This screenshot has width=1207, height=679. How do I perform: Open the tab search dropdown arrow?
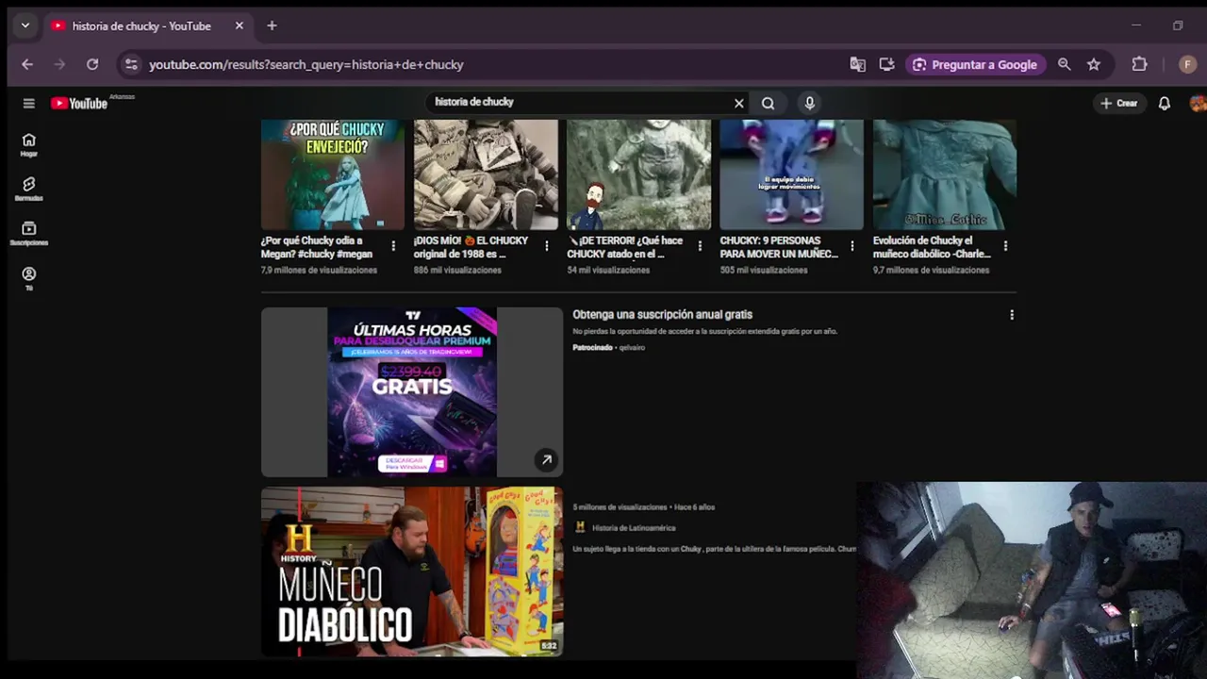25,25
